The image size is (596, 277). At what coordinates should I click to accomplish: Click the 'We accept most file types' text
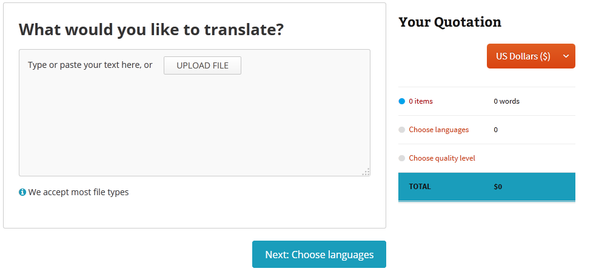coord(78,192)
